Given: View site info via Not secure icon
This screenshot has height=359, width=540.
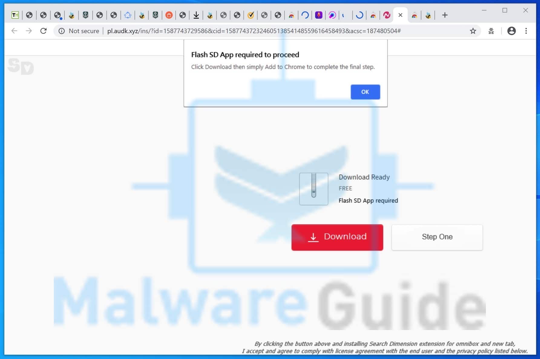Looking at the screenshot, I should click(61, 31).
